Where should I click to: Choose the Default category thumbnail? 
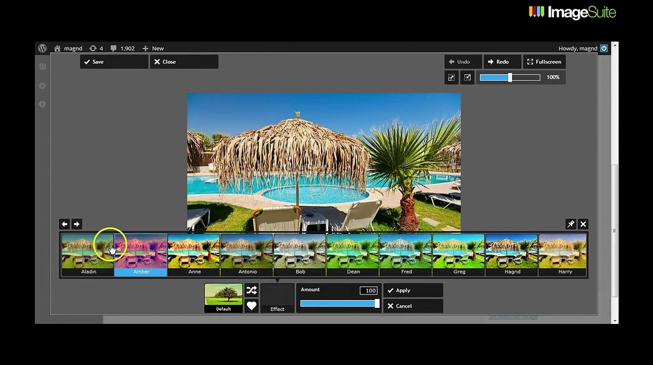tap(223, 298)
